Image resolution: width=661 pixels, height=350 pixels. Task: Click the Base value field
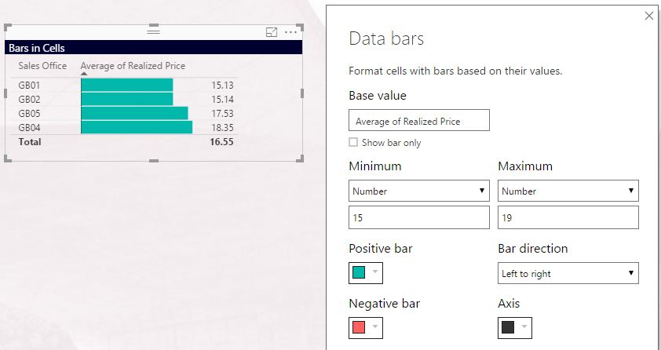[419, 120]
